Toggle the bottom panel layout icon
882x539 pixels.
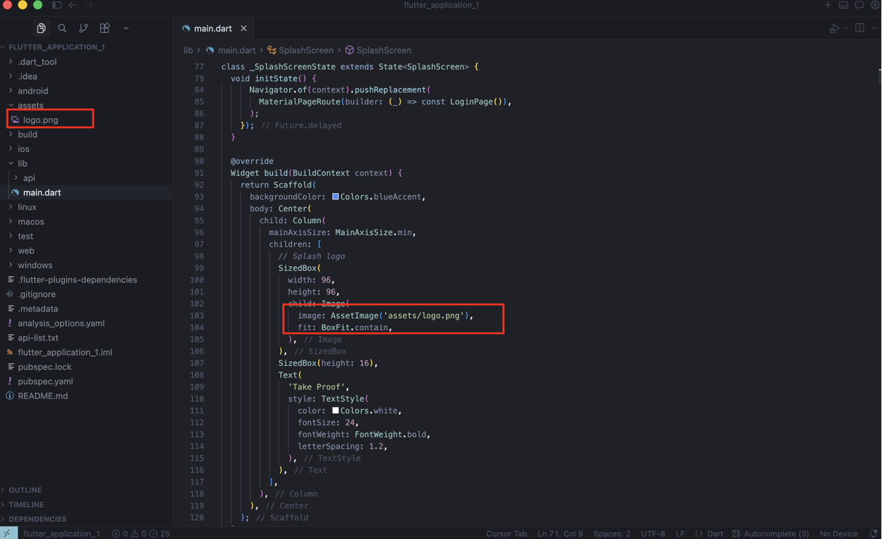(844, 5)
